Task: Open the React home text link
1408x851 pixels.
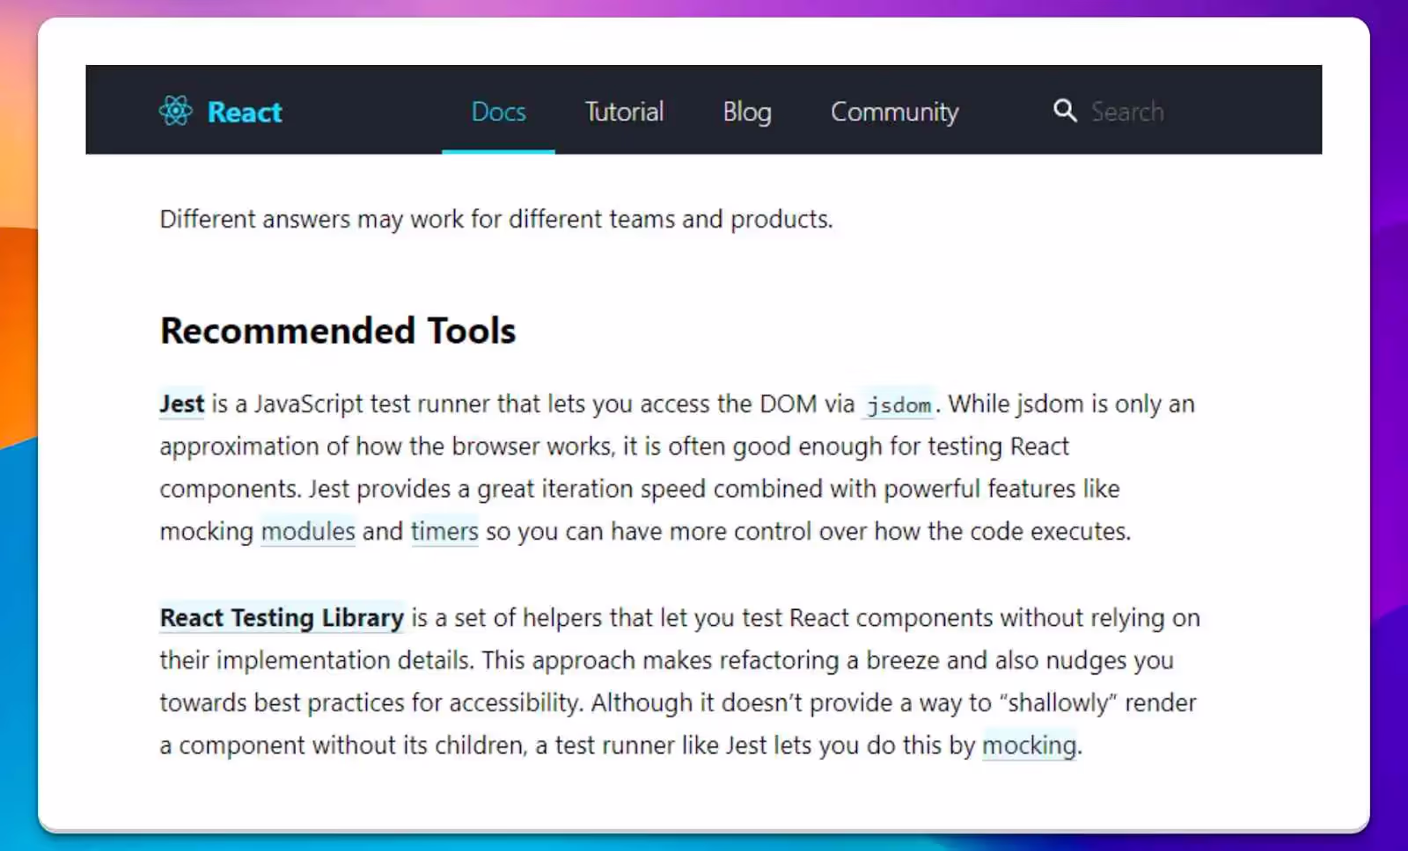Action: [x=245, y=112]
